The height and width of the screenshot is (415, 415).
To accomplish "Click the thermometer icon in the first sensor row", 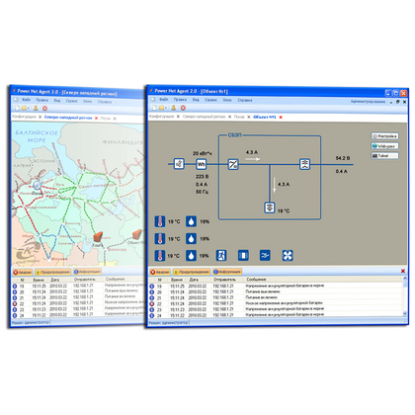I will click(x=160, y=221).
